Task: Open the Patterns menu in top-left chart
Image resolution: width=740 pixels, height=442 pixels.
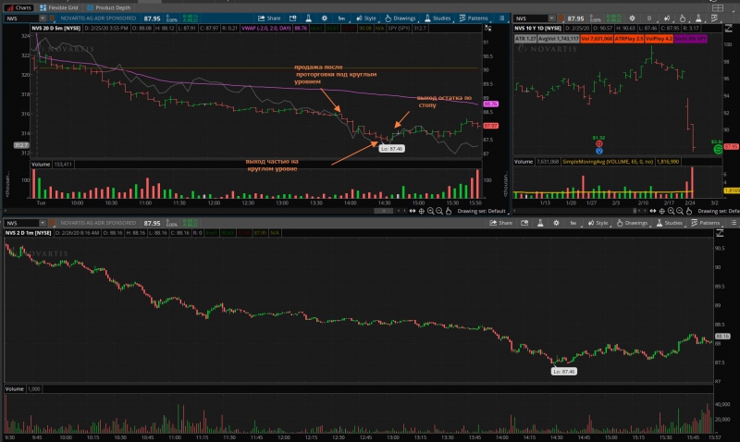Action: click(x=474, y=18)
